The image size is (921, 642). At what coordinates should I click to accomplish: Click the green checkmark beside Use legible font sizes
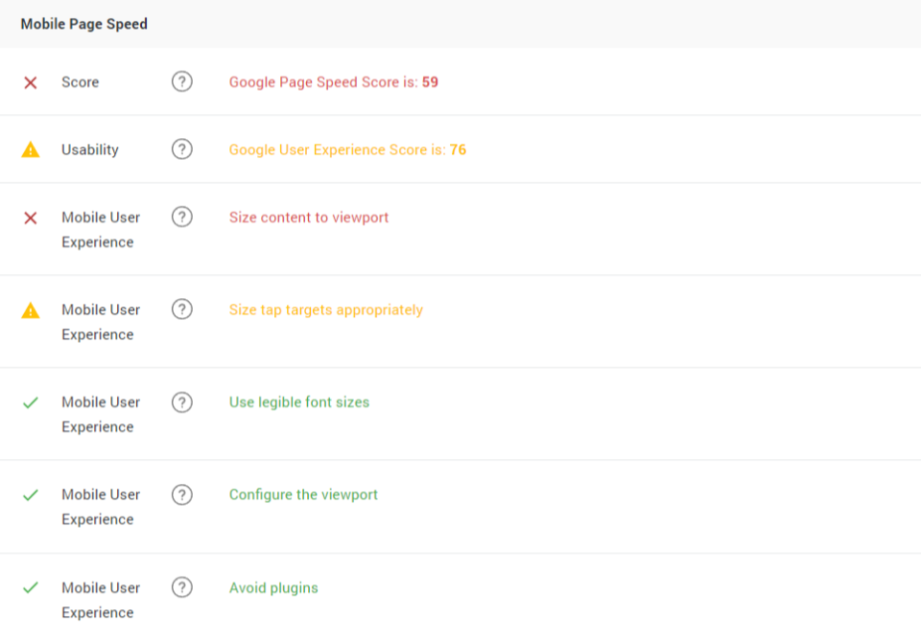pyautogui.click(x=30, y=401)
